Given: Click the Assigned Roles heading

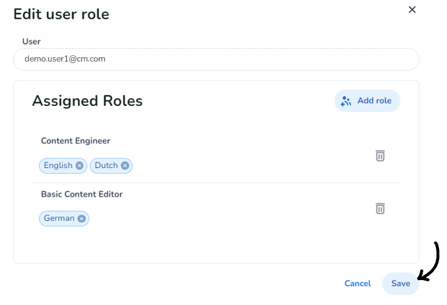Looking at the screenshot, I should 87,101.
